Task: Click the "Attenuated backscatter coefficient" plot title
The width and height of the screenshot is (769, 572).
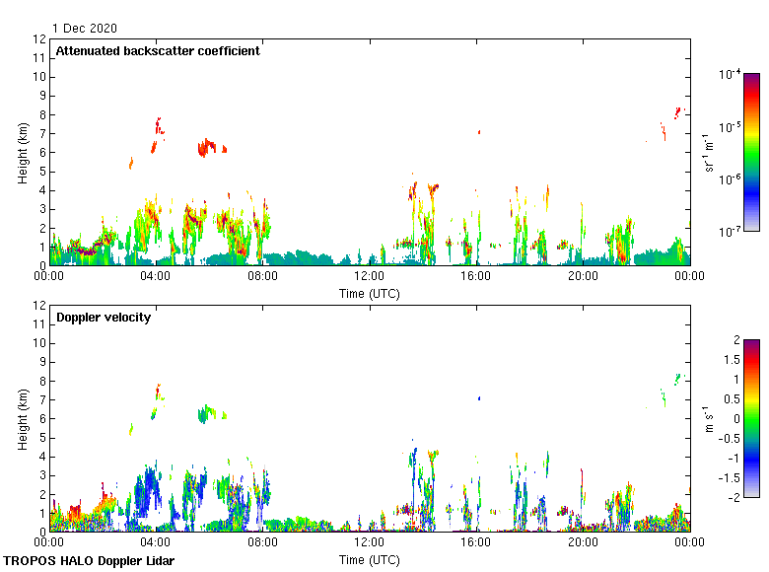Action: [x=158, y=51]
